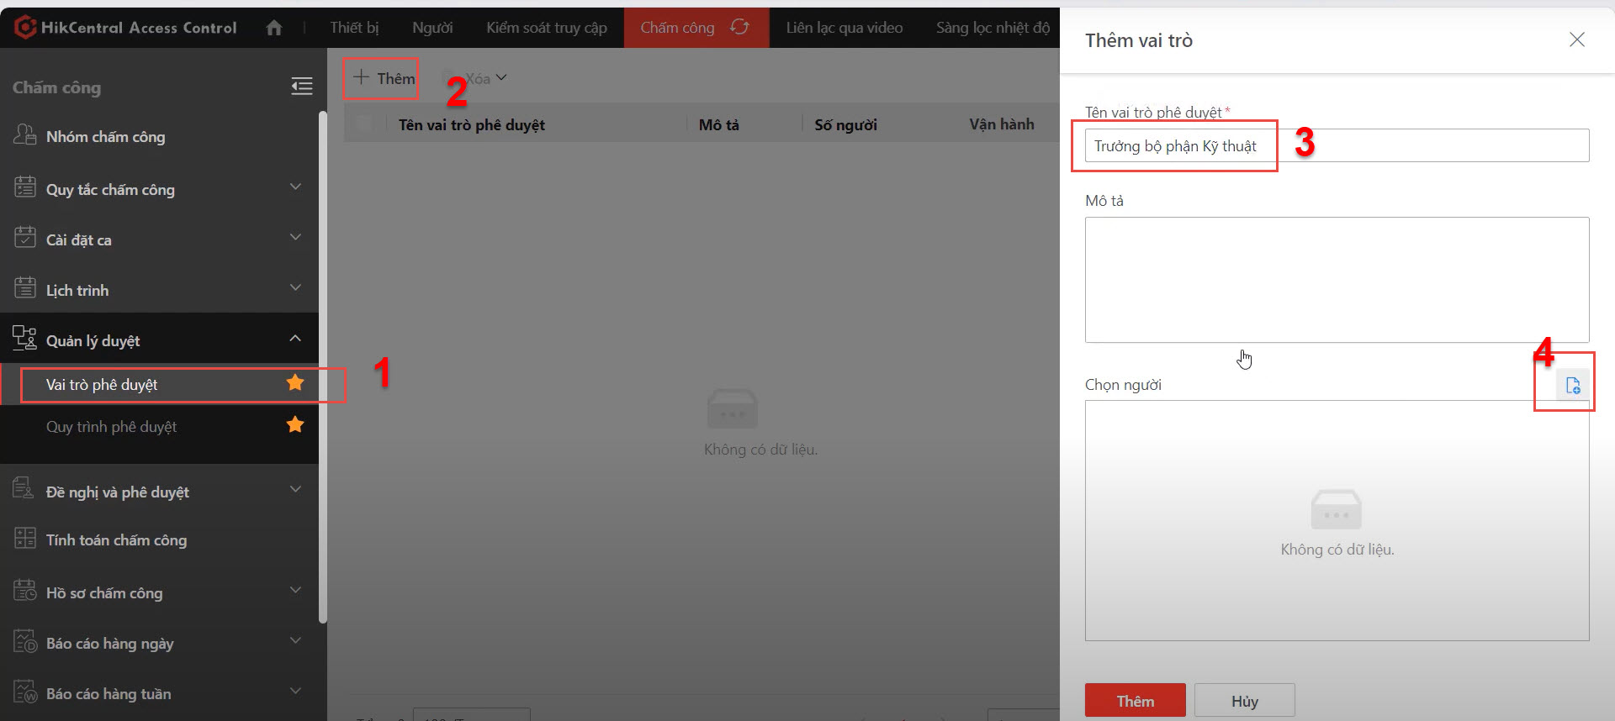This screenshot has width=1615, height=721.
Task: Collapse the Quản lý duyệt section
Action: tap(295, 338)
